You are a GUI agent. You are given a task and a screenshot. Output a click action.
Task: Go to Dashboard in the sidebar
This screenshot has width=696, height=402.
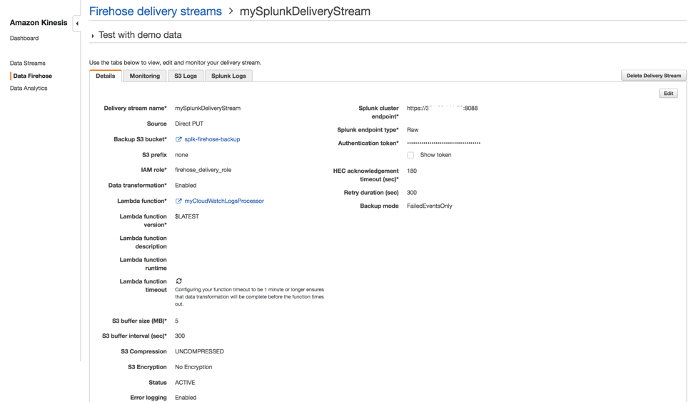point(24,39)
